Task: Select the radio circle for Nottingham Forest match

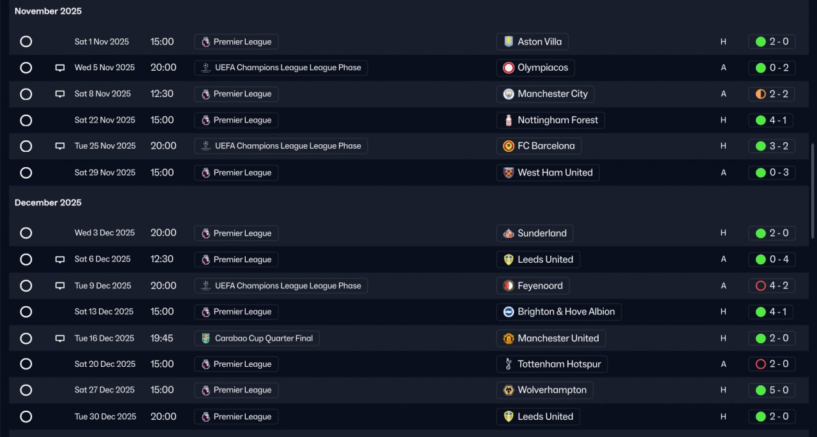Action: (x=26, y=120)
